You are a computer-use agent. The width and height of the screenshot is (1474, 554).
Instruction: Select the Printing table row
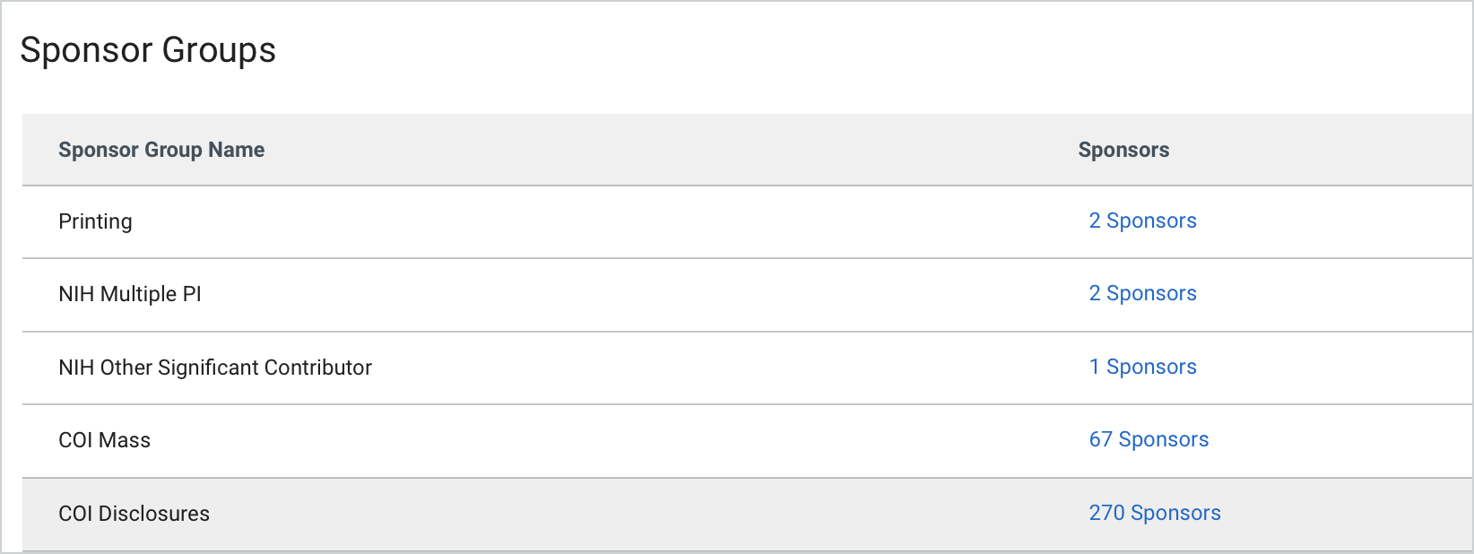point(628,221)
